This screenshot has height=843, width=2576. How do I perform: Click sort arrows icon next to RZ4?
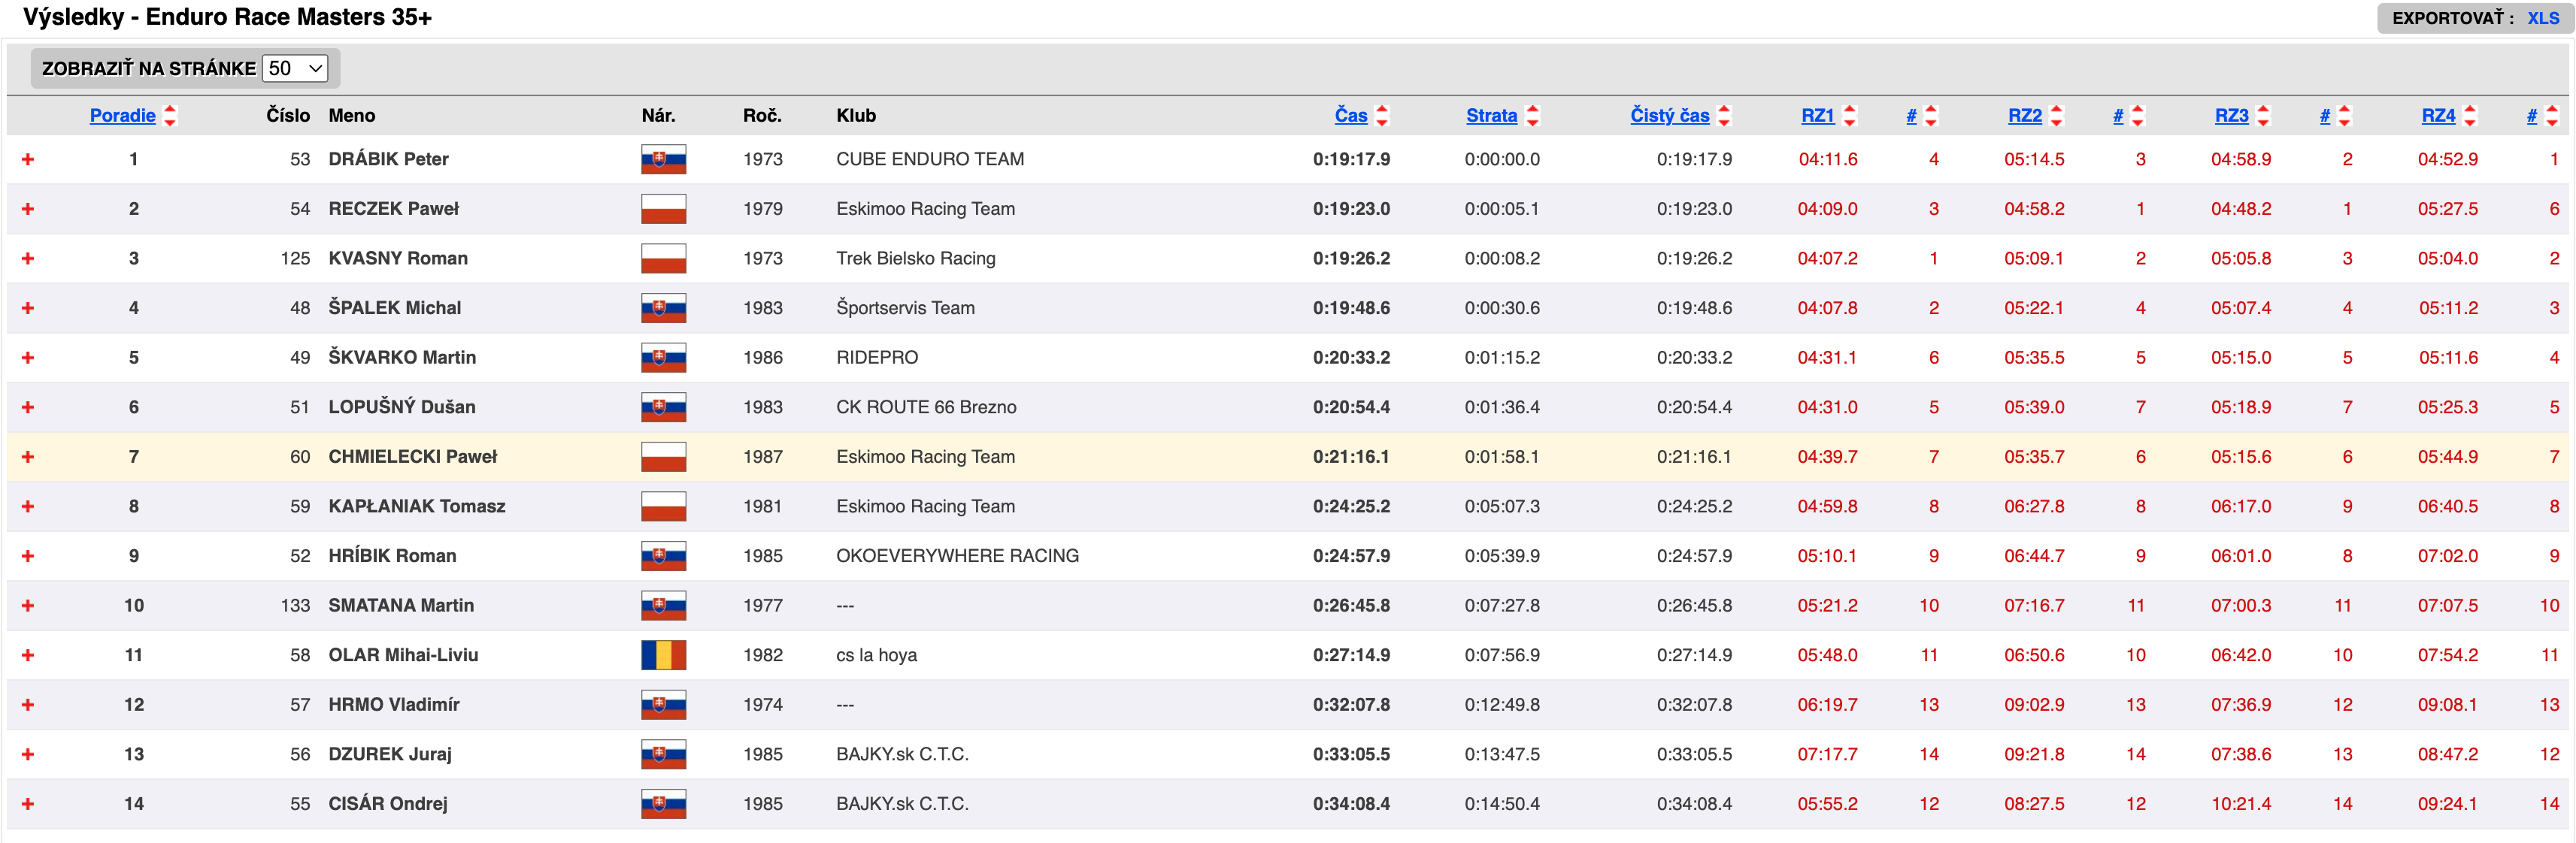pos(2470,116)
